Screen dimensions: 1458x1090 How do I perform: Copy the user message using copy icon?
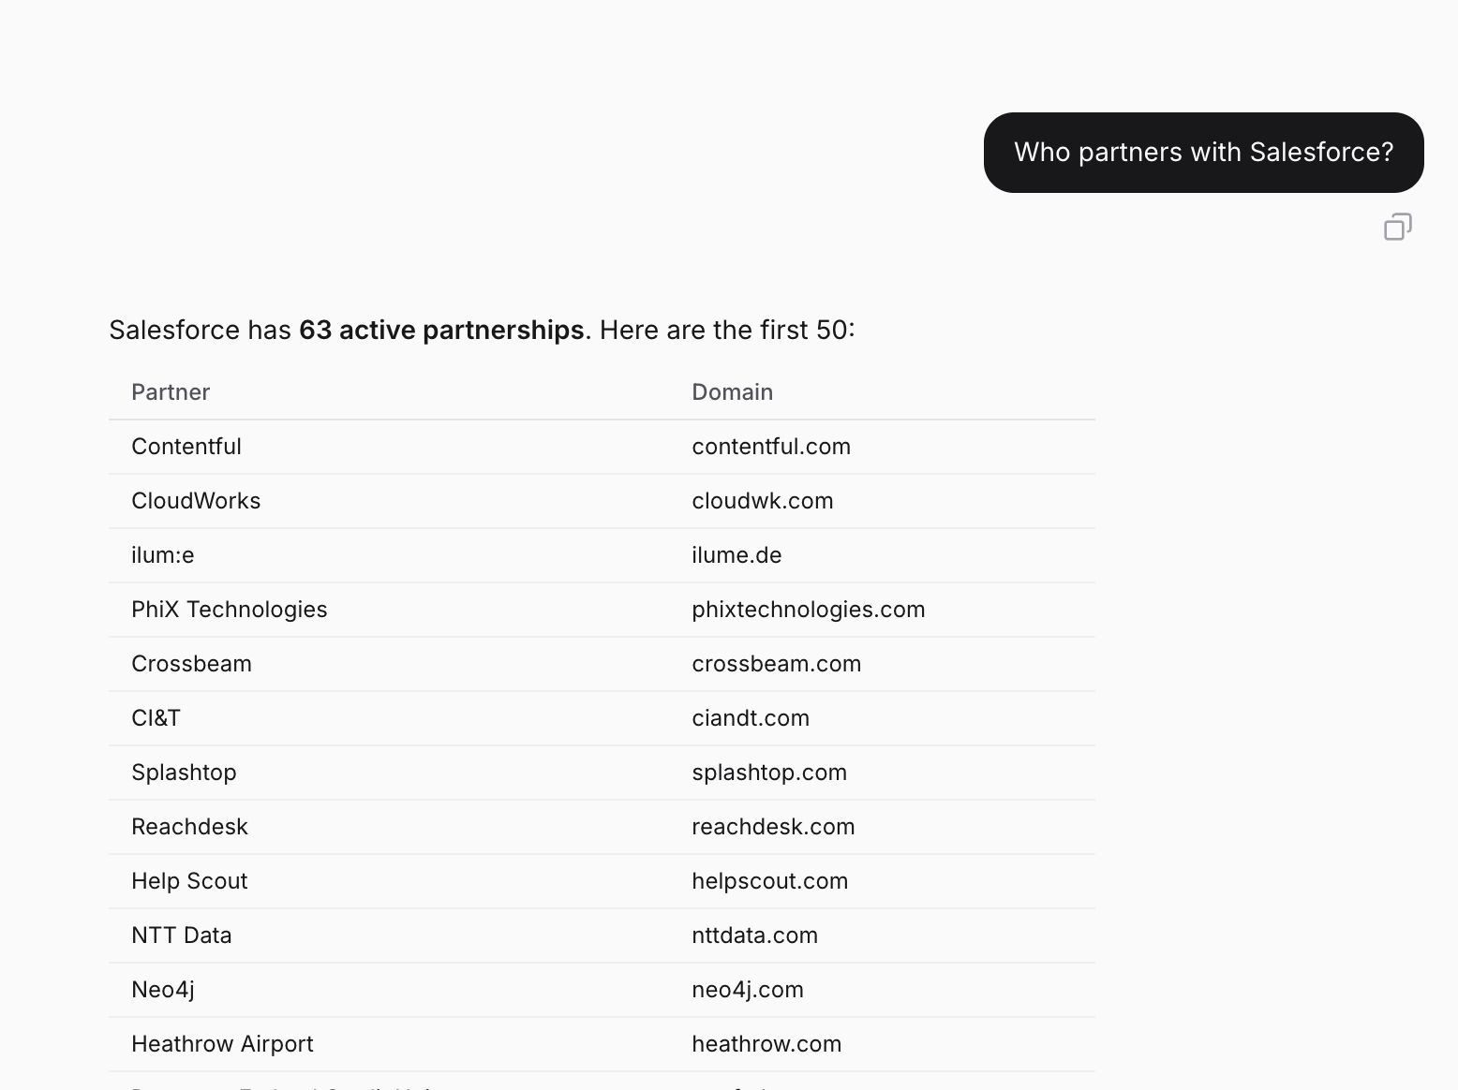(x=1397, y=228)
